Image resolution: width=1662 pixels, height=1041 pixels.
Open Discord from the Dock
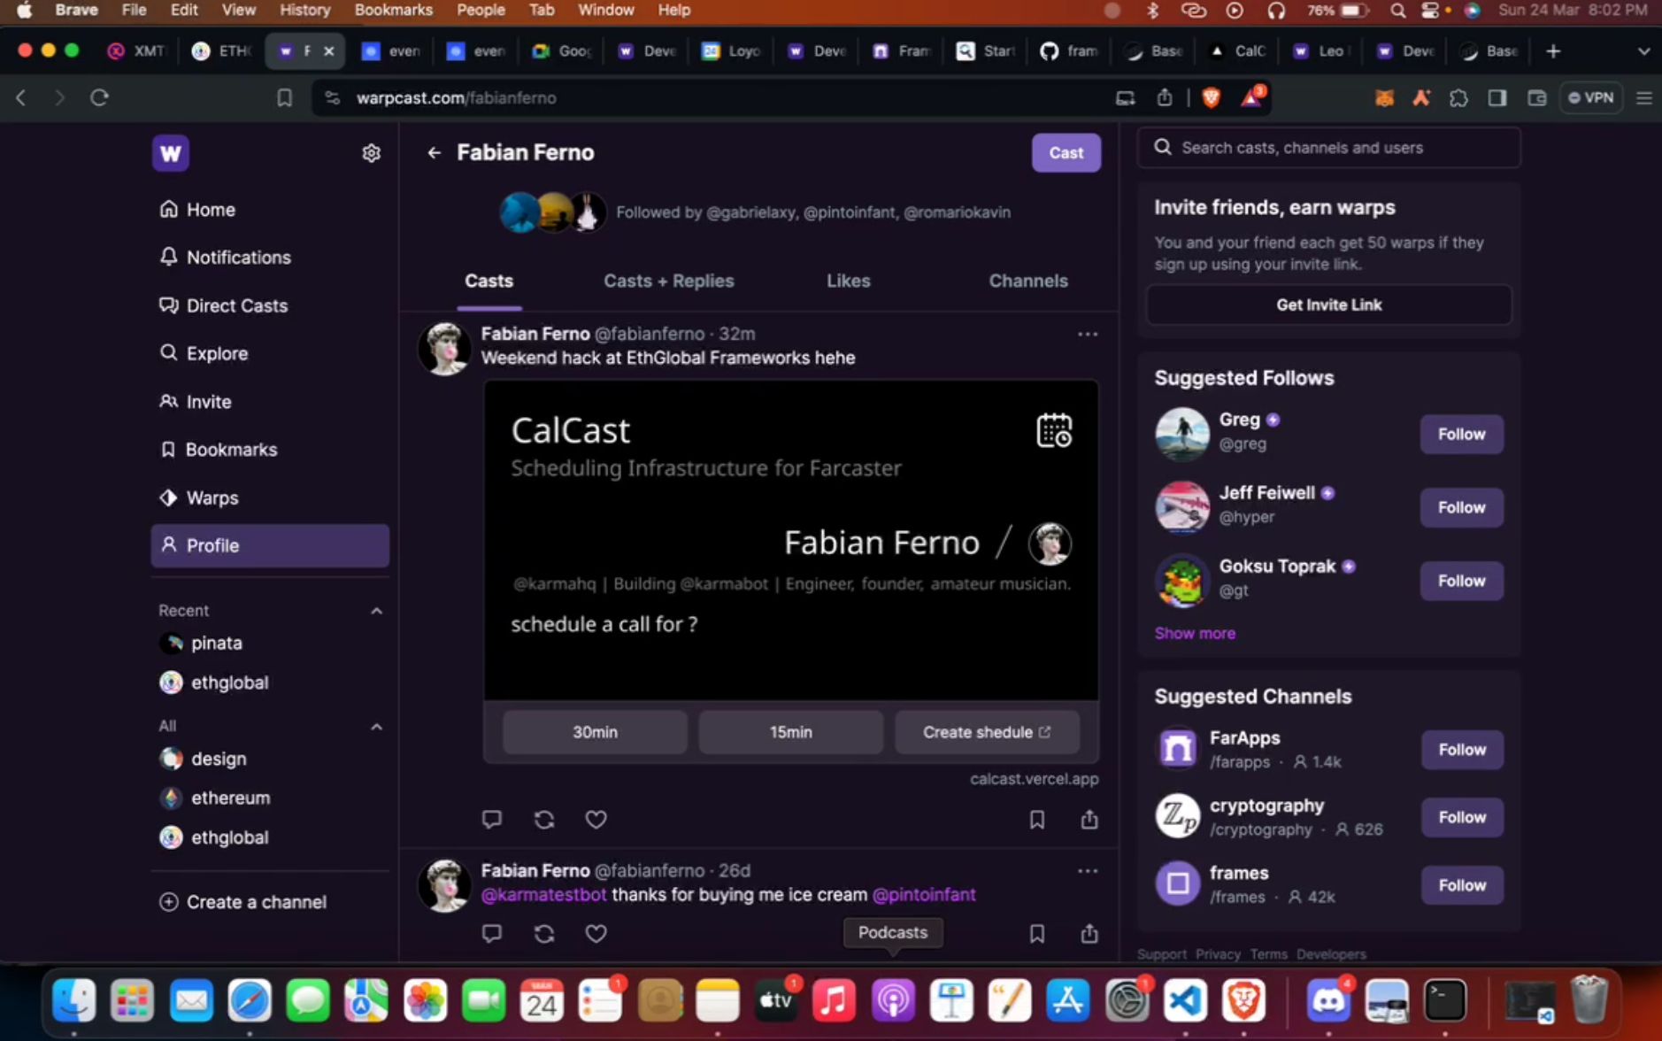[x=1328, y=1000]
